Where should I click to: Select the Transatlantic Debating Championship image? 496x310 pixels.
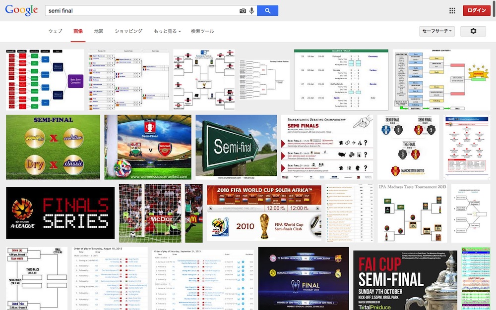(x=327, y=147)
